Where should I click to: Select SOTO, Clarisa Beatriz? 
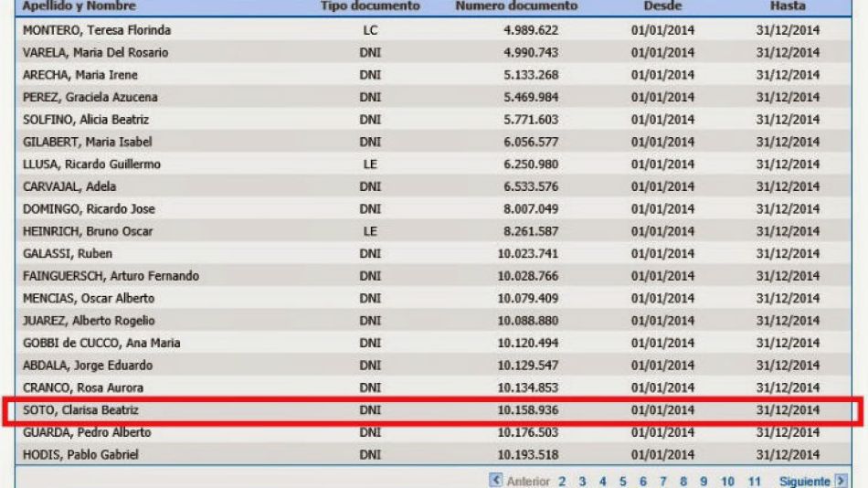pos(80,410)
